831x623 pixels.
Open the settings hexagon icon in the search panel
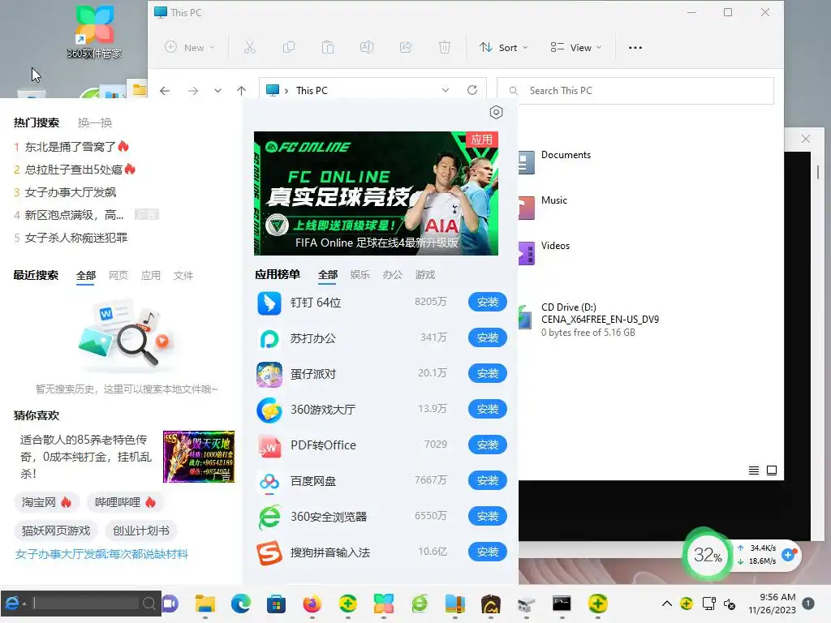pyautogui.click(x=496, y=112)
